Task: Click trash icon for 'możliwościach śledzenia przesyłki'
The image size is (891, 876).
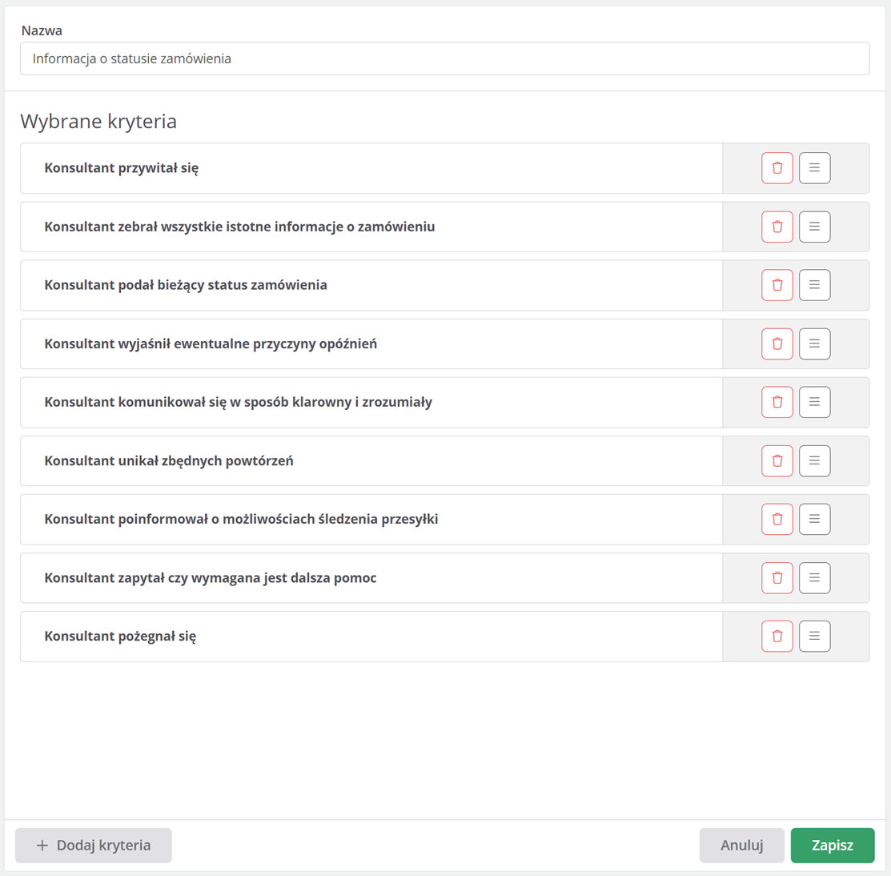Action: coord(777,519)
